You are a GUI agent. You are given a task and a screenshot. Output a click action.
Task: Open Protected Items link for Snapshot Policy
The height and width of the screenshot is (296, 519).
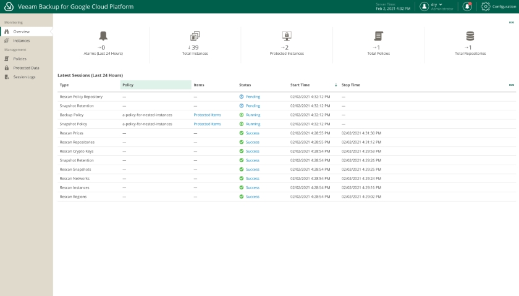tap(207, 124)
